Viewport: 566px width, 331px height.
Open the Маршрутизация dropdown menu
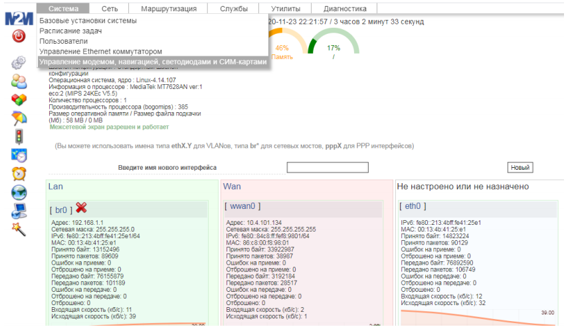(169, 9)
